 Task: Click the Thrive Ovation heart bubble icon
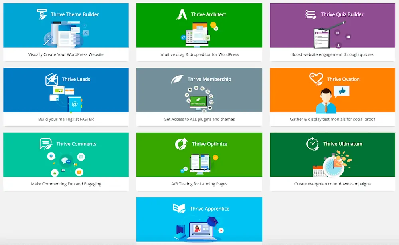(316, 79)
